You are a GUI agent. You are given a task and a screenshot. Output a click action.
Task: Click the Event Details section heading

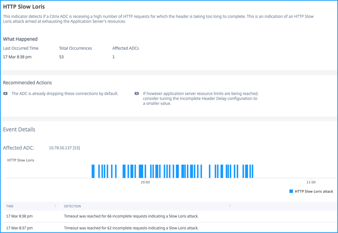pos(19,129)
